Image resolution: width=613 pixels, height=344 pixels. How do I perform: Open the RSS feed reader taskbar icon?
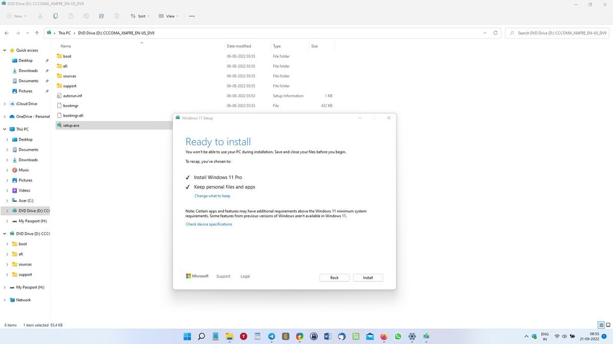click(356, 336)
